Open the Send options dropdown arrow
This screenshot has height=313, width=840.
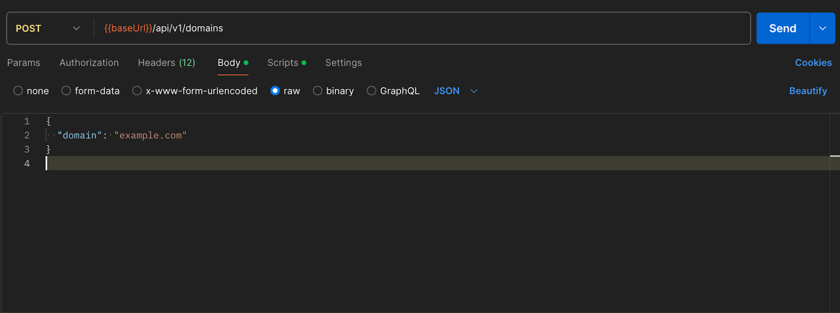point(822,28)
